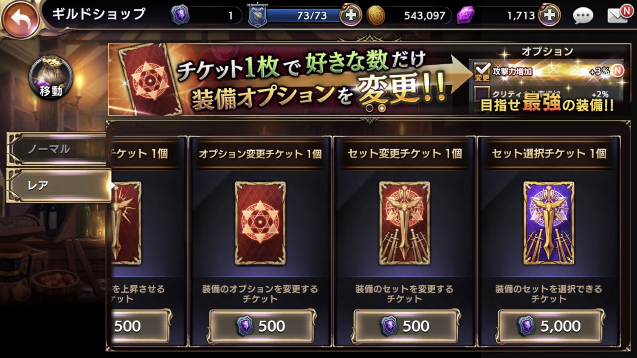This screenshot has width=637, height=358.
Task: Select the オプション変更チケット hexagram card image
Action: (x=260, y=223)
